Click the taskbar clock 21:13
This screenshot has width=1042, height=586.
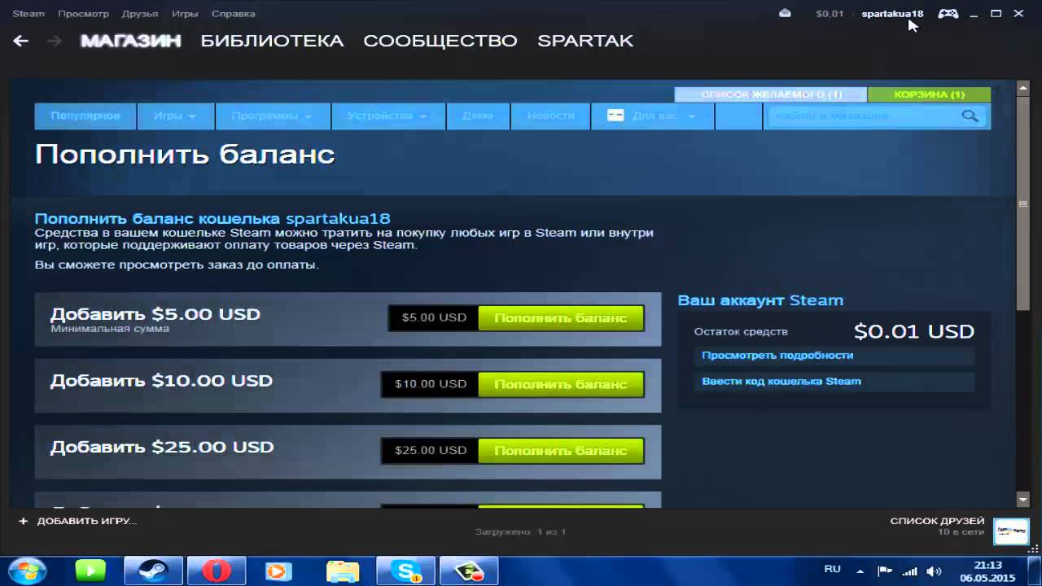[987, 565]
